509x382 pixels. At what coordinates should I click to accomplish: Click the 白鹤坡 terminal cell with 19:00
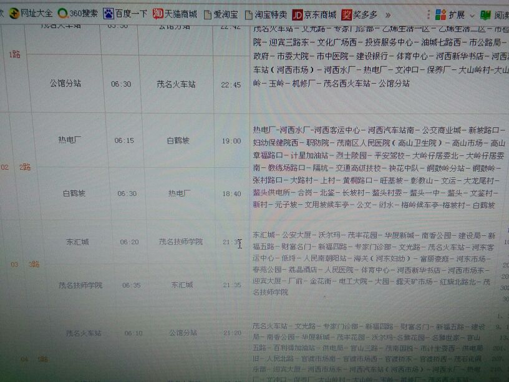click(x=178, y=140)
